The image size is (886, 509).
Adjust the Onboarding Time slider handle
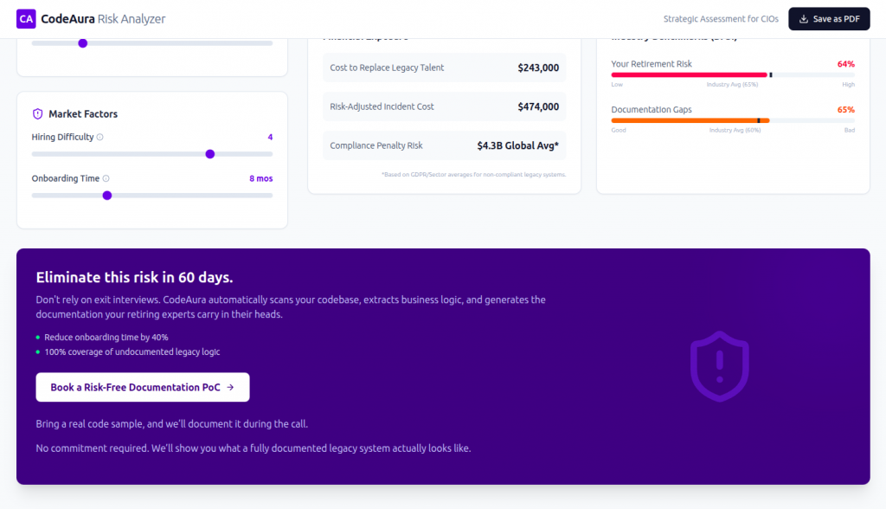point(106,196)
